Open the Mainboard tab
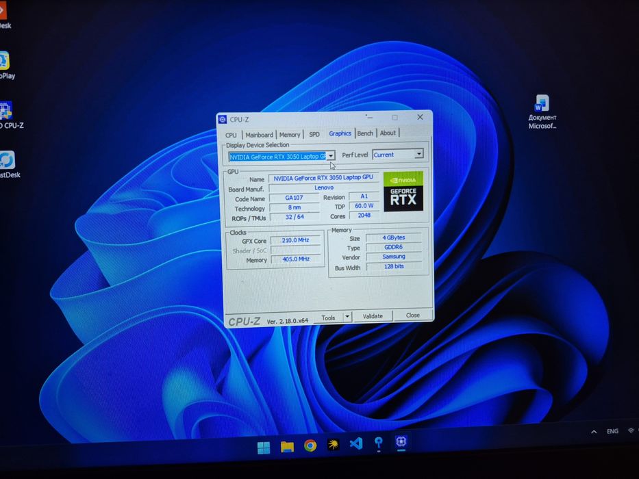 point(259,135)
